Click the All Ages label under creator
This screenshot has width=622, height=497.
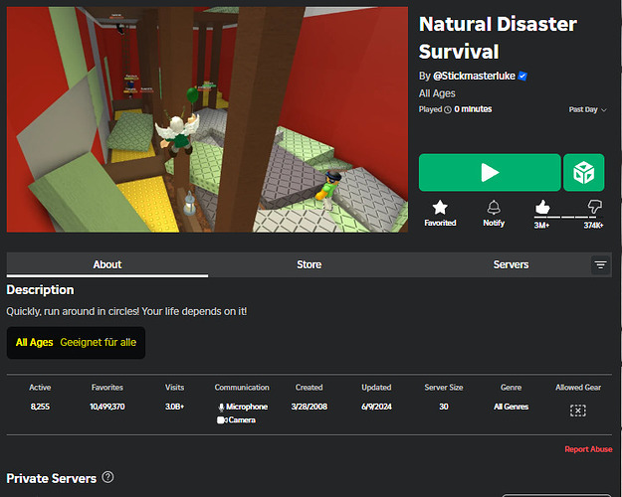point(437,93)
